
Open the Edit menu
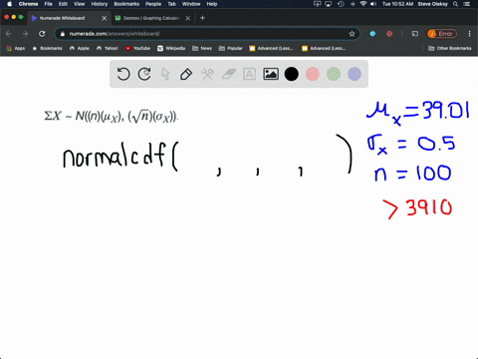[63, 4]
